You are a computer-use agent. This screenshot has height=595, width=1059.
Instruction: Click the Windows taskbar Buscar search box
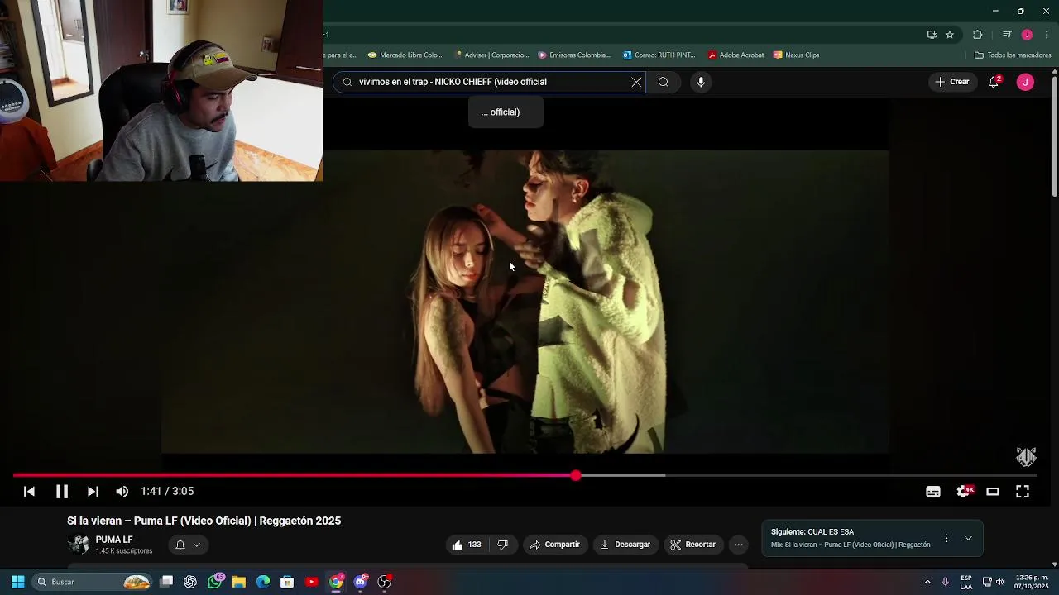click(93, 582)
